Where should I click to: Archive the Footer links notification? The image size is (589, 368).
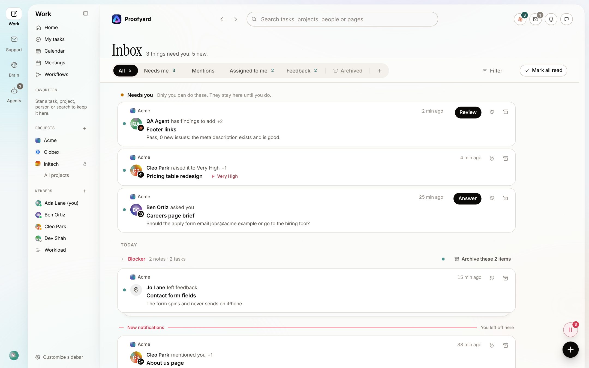(506, 112)
